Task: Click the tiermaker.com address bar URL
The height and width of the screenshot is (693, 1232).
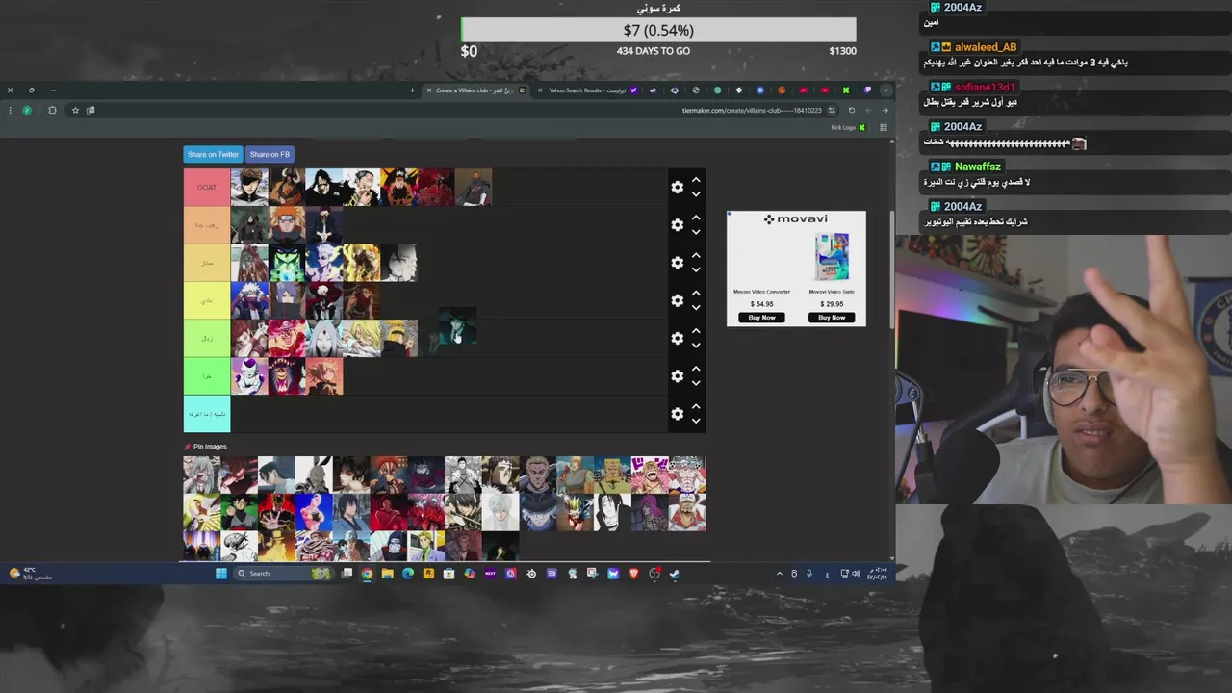Action: (x=752, y=110)
